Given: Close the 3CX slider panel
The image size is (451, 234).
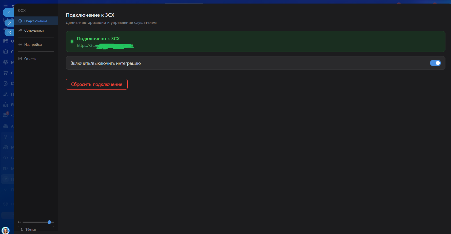Looking at the screenshot, I should click(x=9, y=12).
